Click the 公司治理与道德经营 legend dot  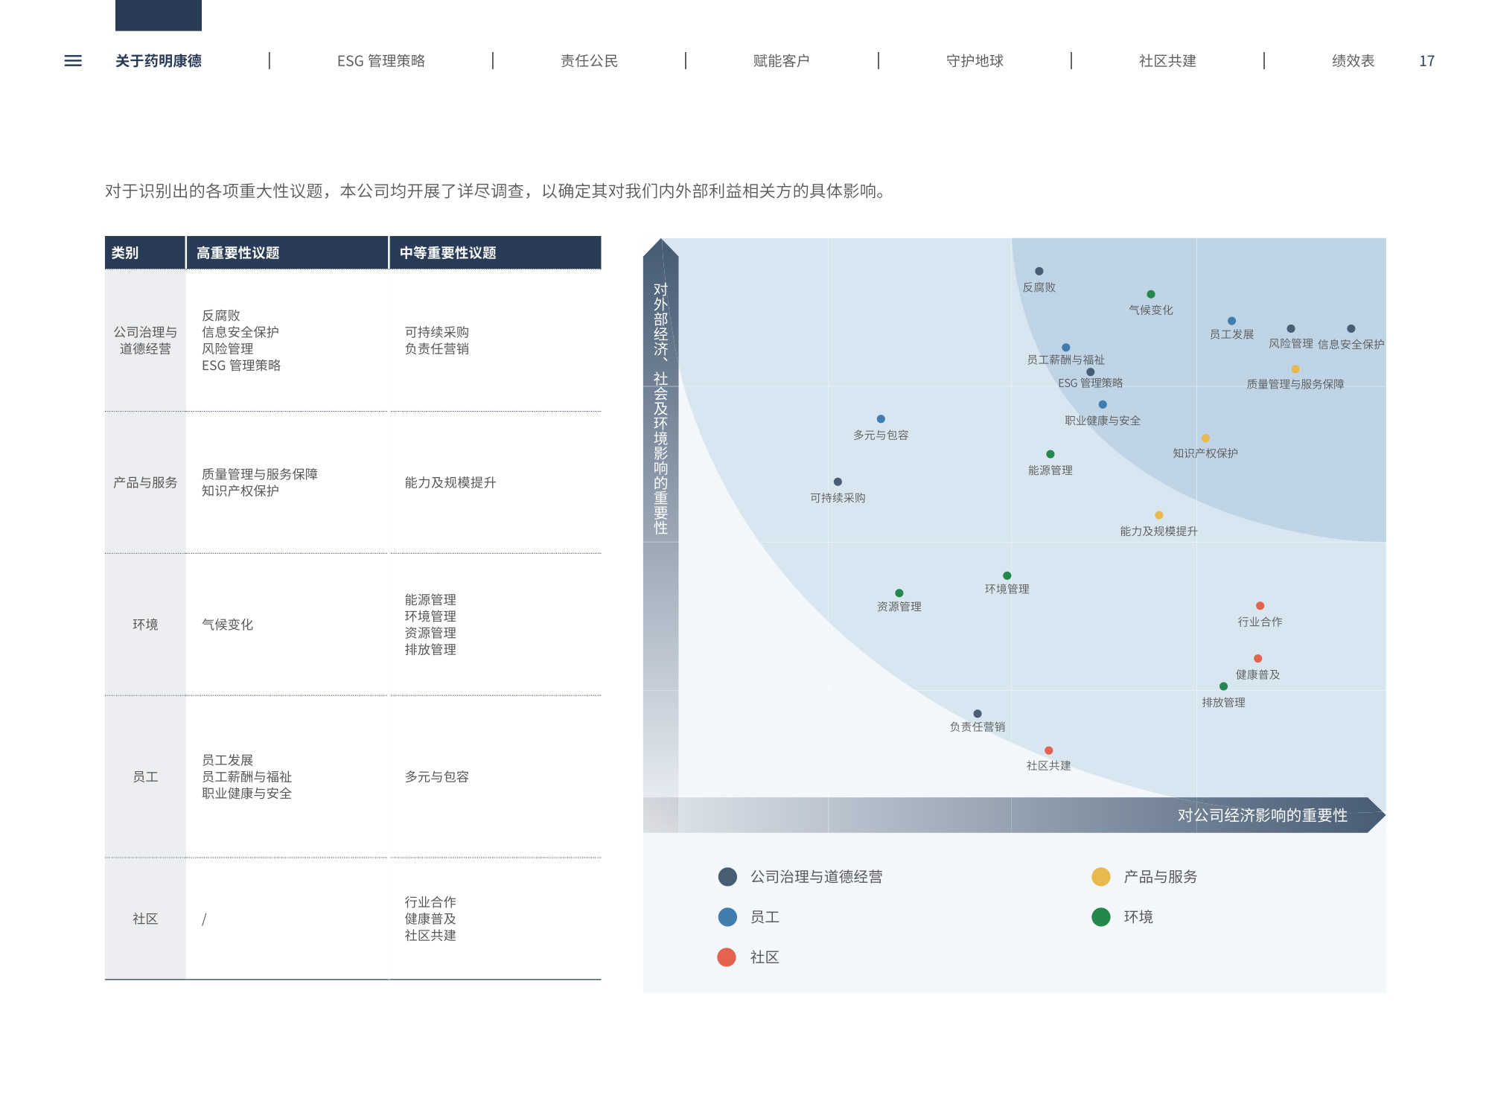click(727, 877)
